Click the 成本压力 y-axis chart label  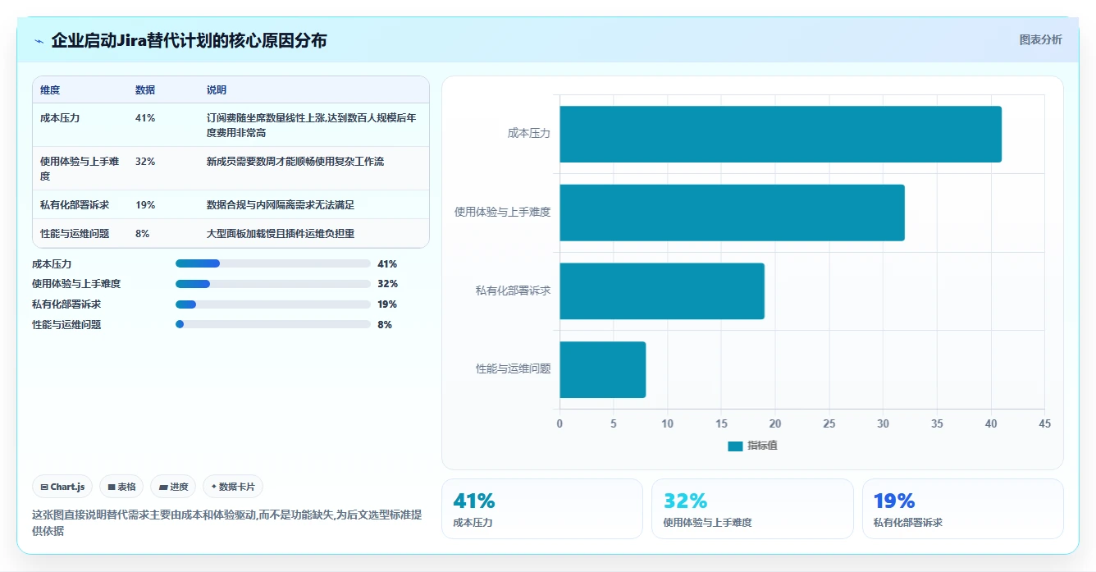(x=529, y=133)
